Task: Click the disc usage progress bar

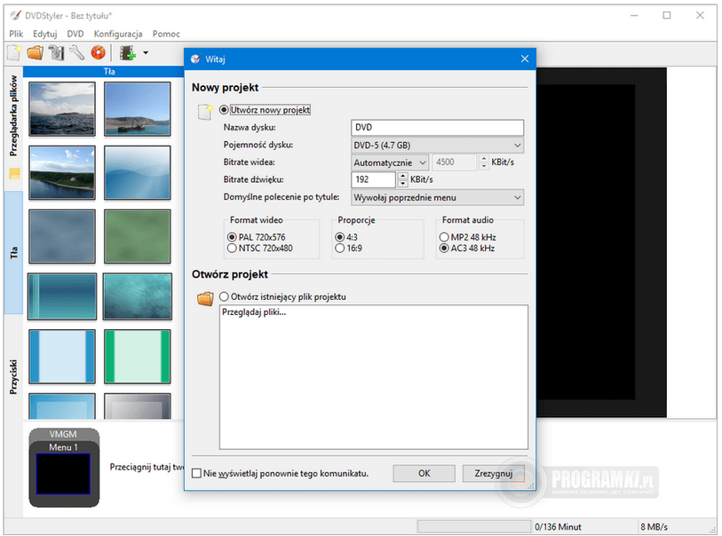Action: [474, 526]
